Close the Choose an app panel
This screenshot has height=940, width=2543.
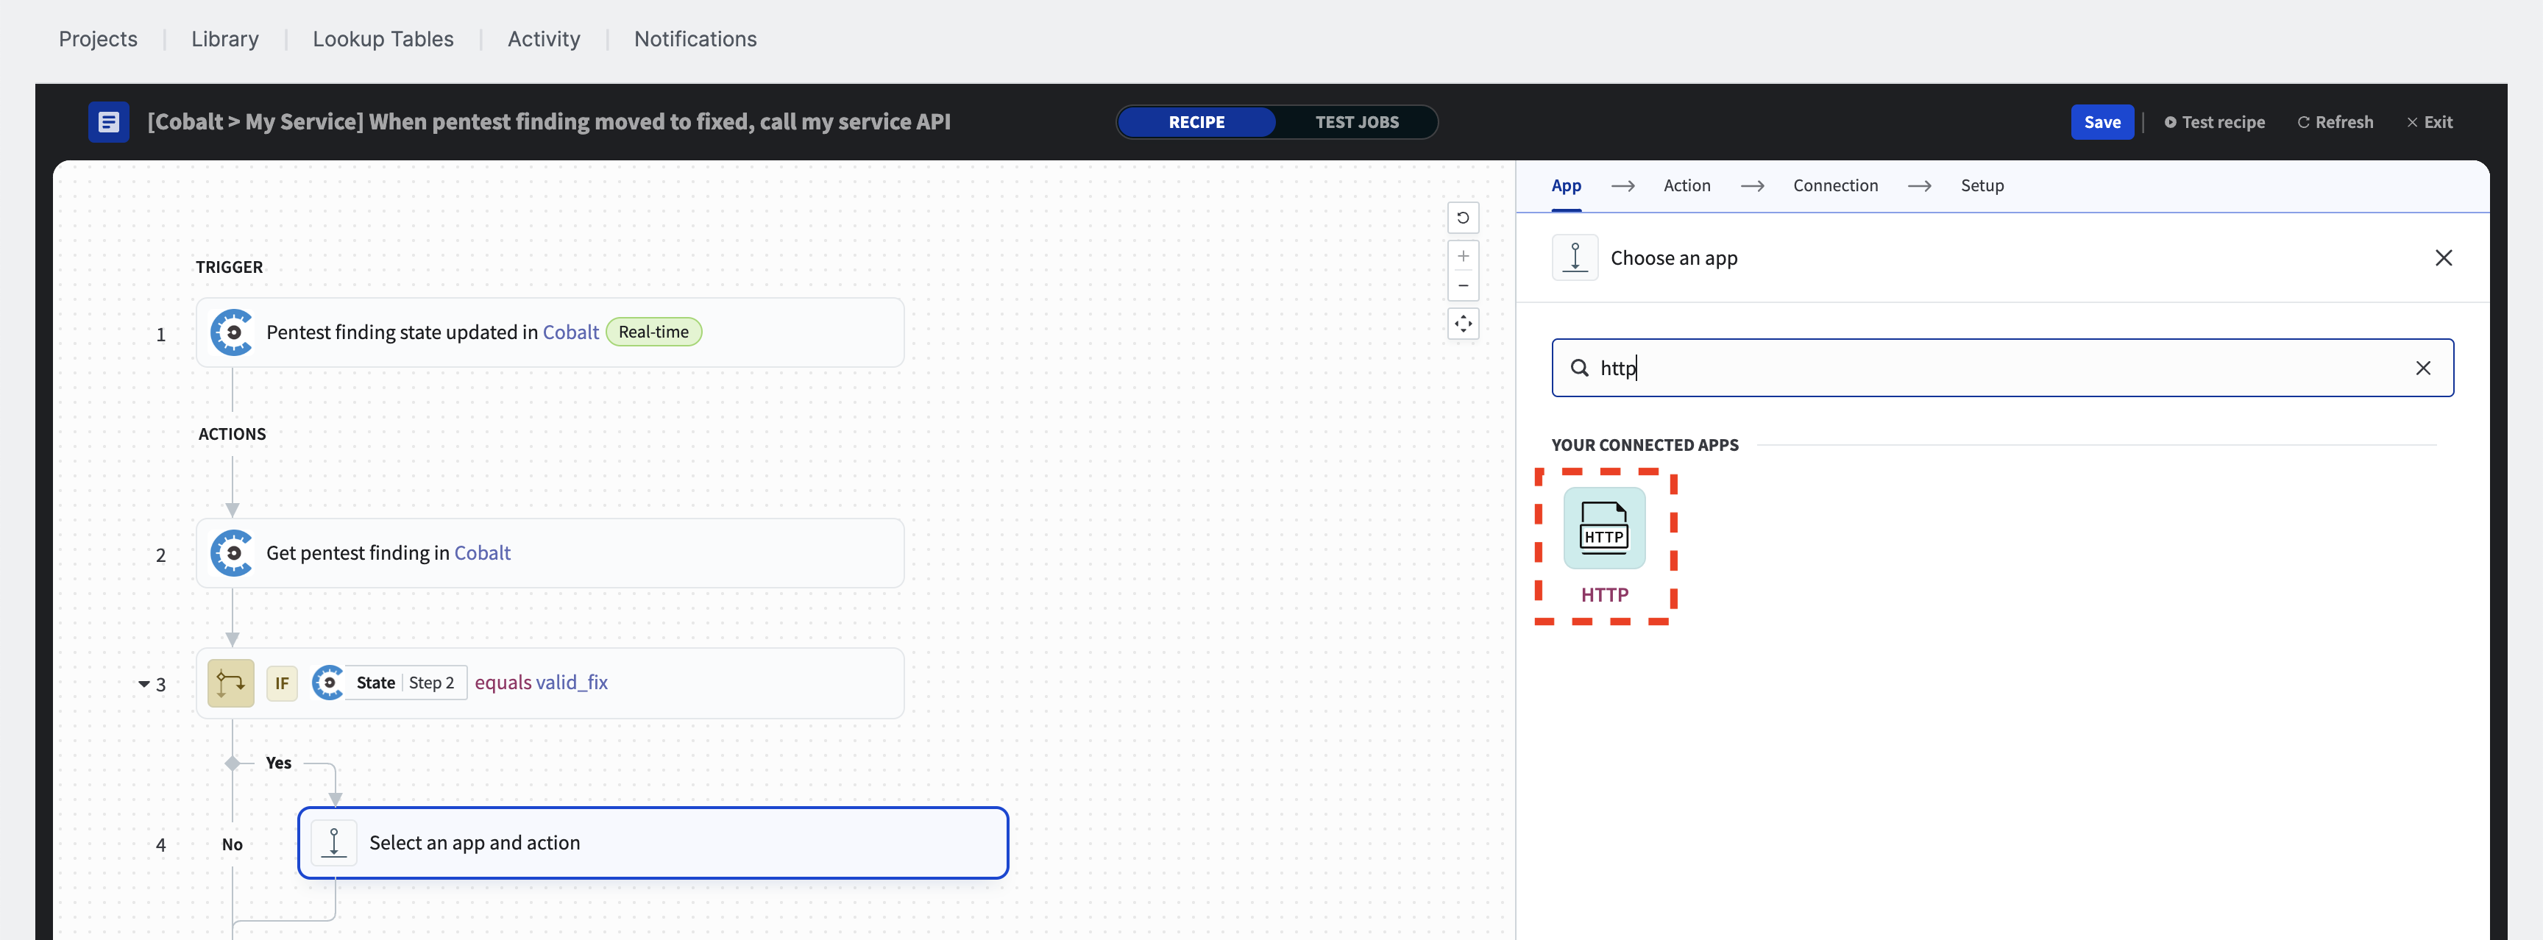coord(2443,257)
